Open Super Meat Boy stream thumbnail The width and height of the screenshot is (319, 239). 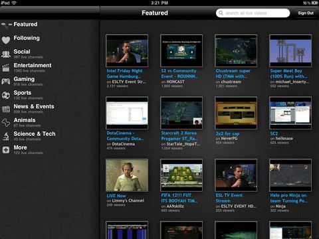(290, 50)
